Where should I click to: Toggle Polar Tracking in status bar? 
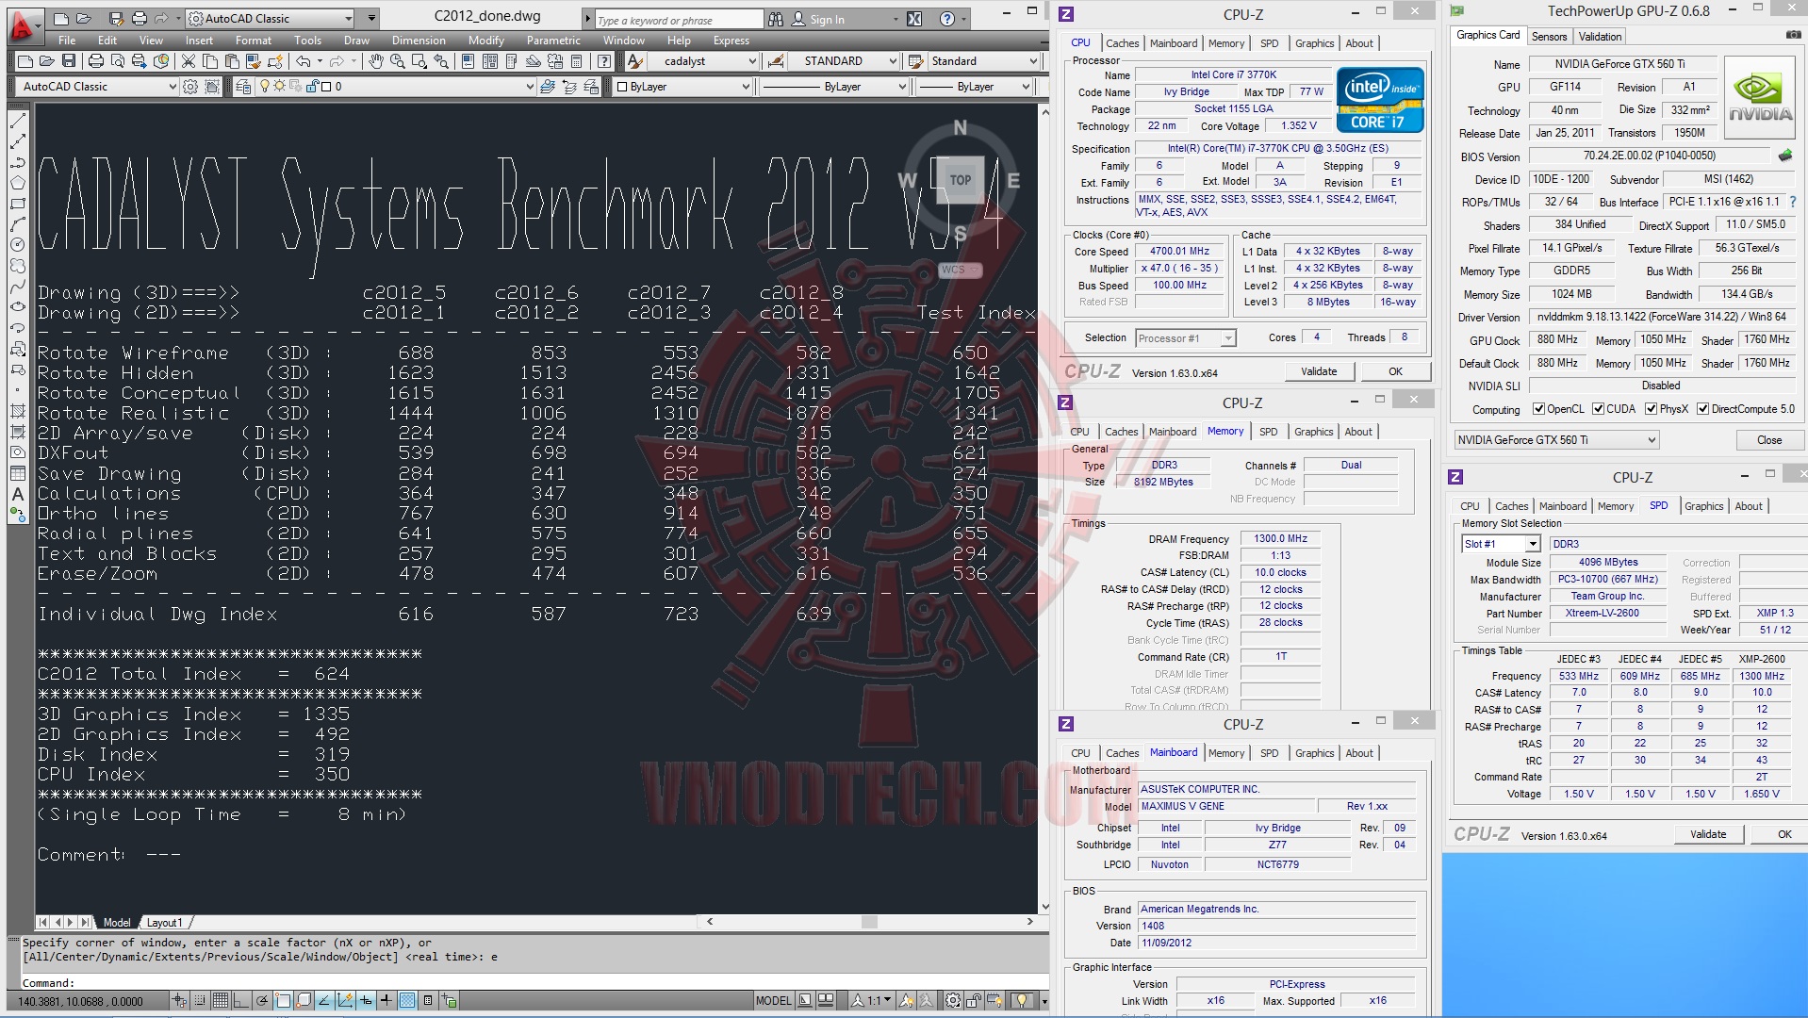(x=261, y=1001)
